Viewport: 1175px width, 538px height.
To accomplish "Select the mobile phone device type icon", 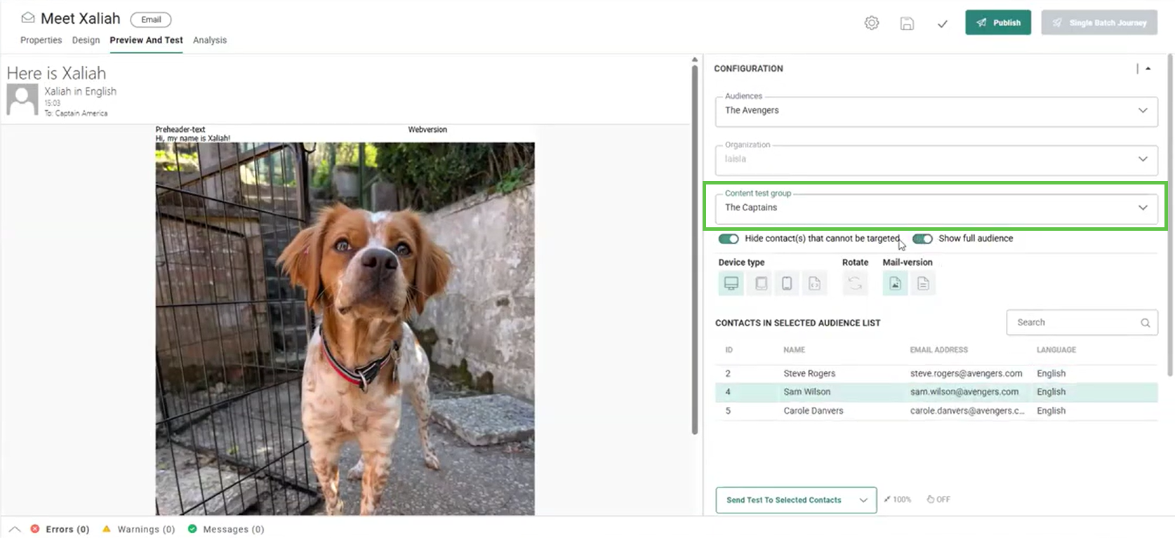I will point(787,283).
